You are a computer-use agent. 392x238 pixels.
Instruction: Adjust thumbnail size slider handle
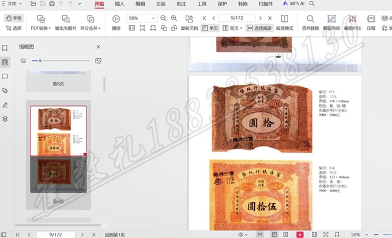pos(40,61)
